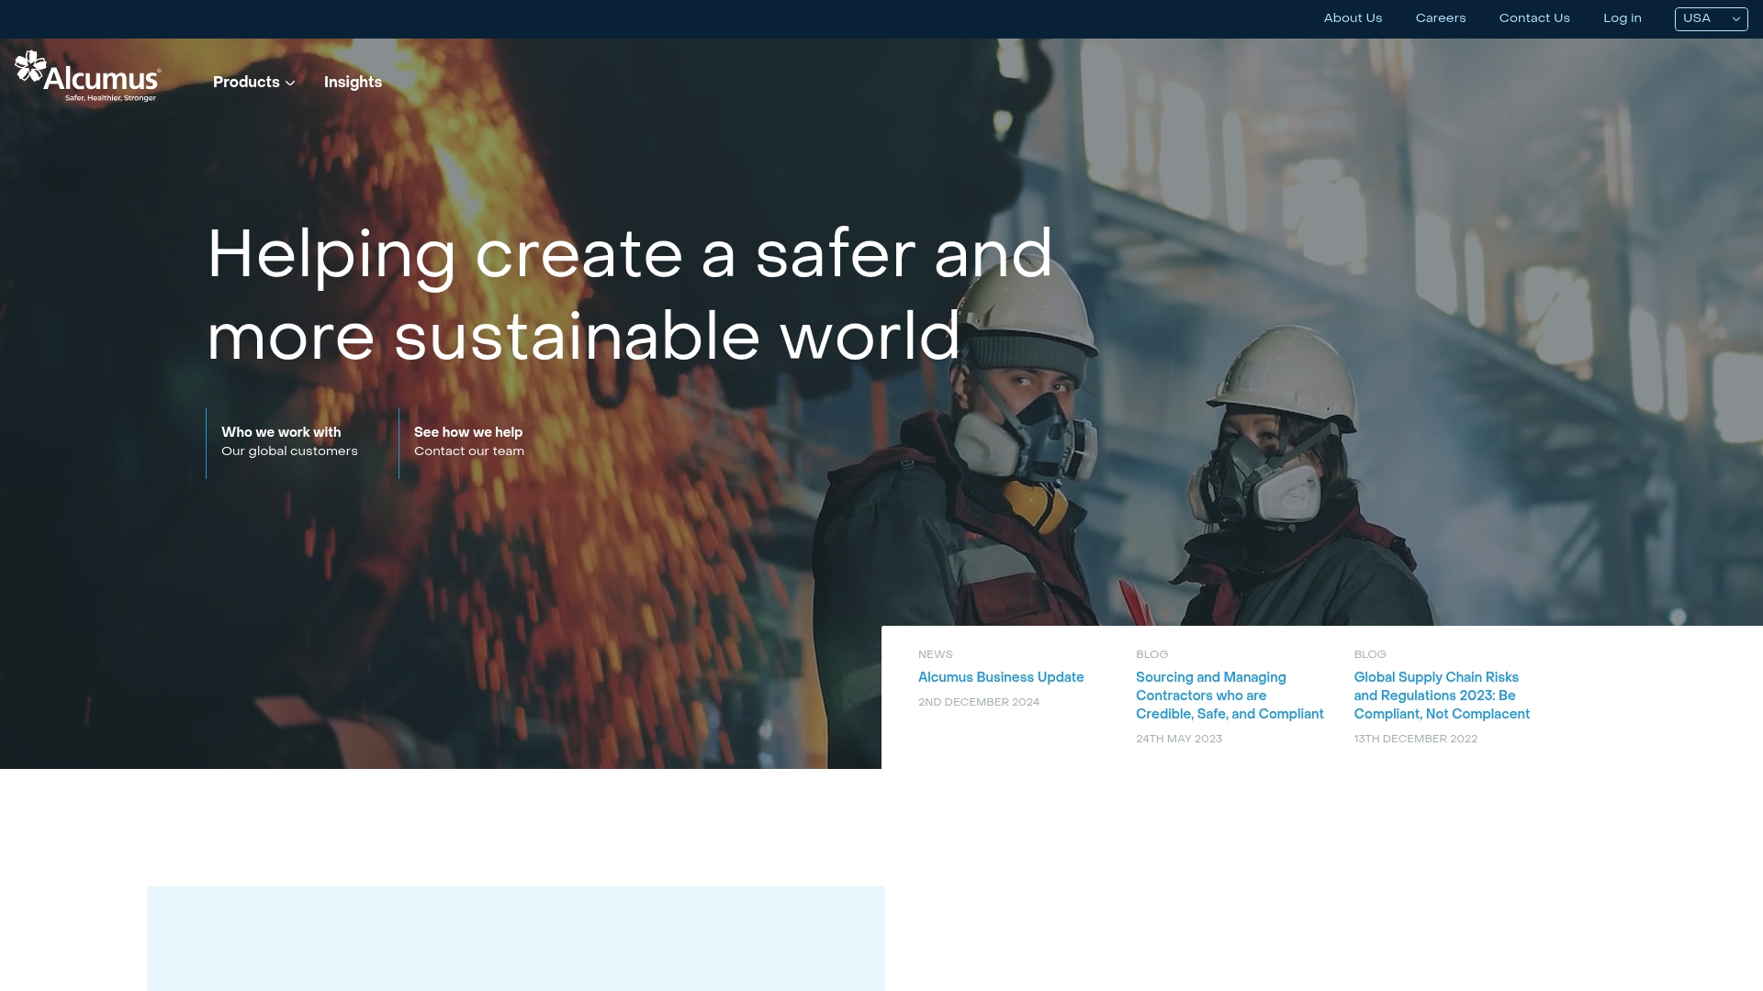This screenshot has height=991, width=1763.
Task: Open the USA country selector
Action: 1710,18
